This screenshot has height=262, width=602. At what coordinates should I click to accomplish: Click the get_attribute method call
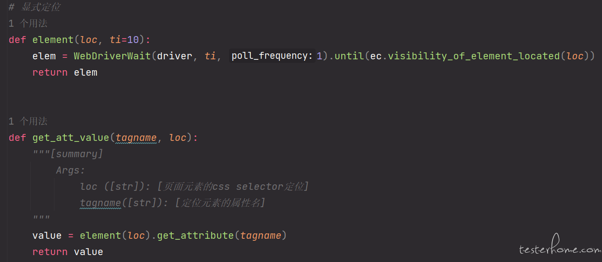click(x=196, y=235)
